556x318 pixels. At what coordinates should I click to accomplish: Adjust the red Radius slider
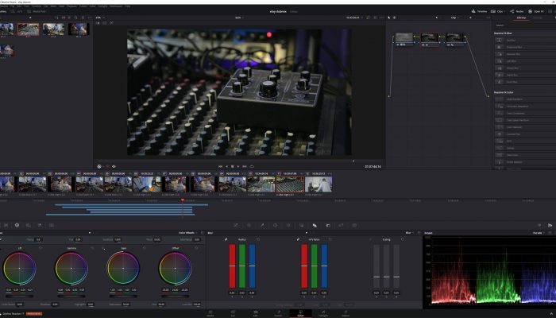[232, 266]
